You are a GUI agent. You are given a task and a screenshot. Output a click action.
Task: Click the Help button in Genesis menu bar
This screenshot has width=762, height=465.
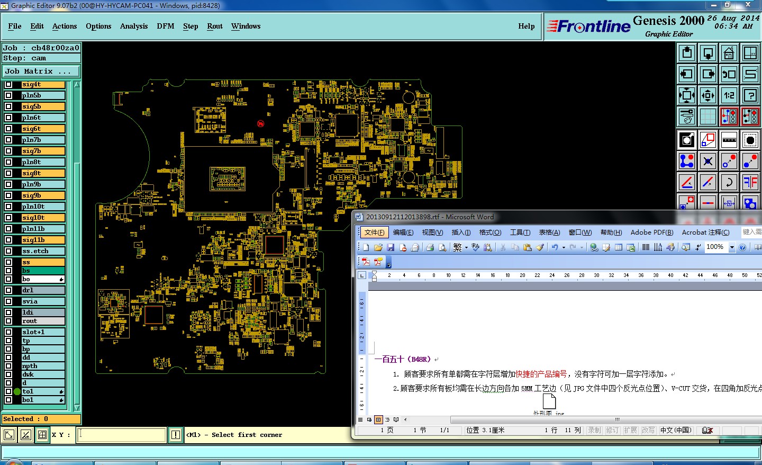point(527,26)
